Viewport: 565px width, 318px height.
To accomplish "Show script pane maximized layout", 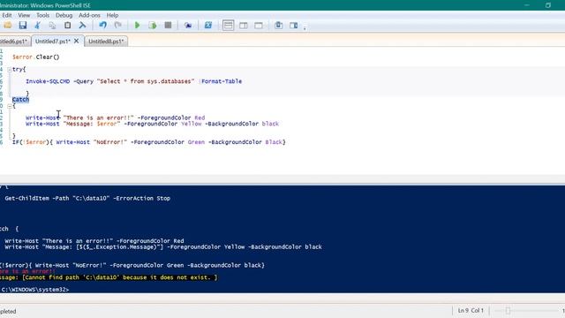I will tap(259, 26).
